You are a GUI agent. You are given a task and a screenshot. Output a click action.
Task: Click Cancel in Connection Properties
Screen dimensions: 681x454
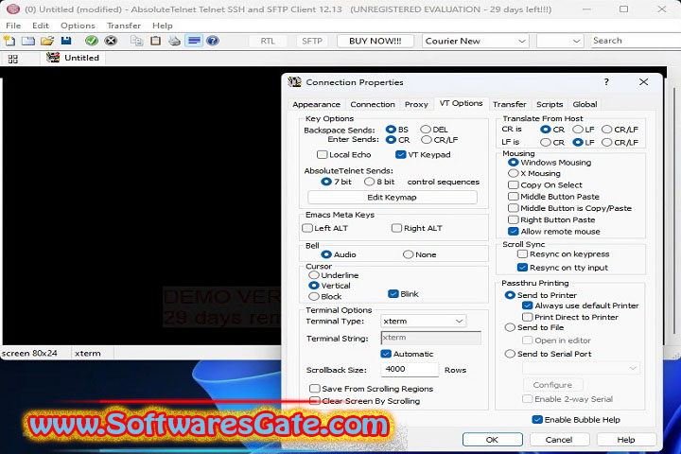point(559,440)
